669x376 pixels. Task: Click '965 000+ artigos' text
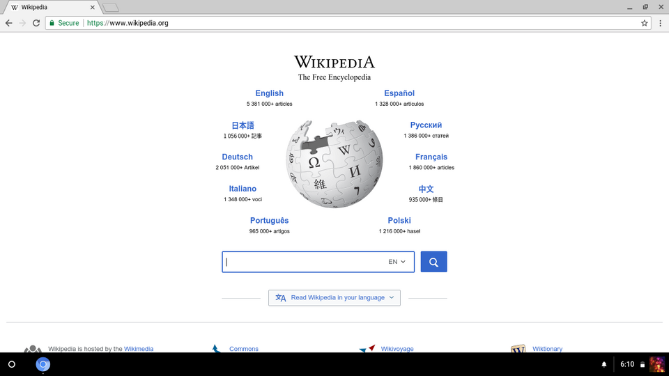[x=269, y=231]
